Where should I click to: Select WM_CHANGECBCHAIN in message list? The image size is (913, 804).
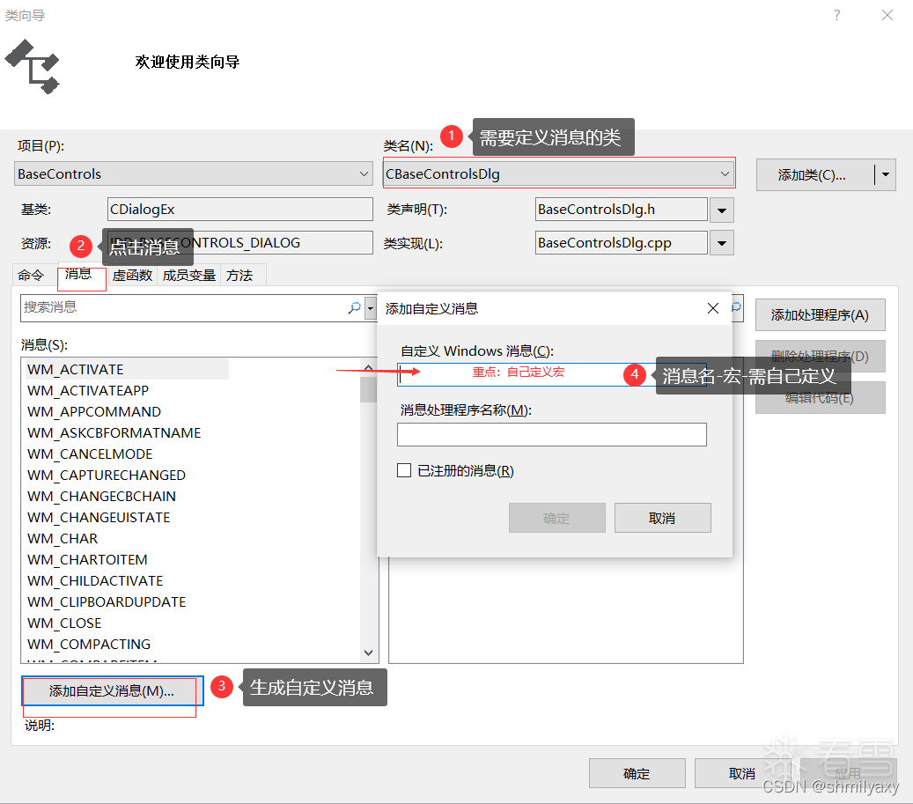102,496
